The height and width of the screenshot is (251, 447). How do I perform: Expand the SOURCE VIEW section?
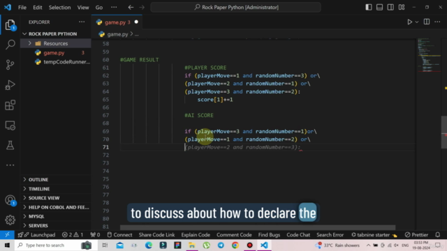tap(56, 198)
